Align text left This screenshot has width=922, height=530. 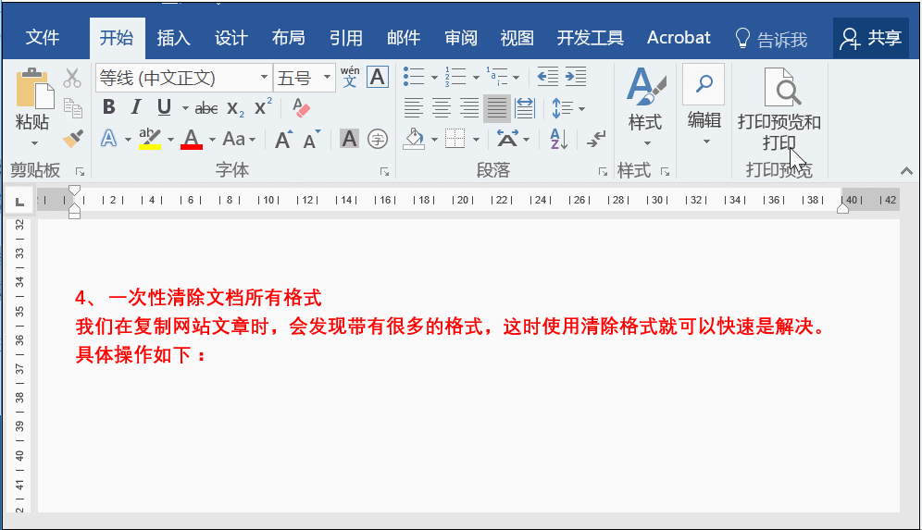click(414, 108)
